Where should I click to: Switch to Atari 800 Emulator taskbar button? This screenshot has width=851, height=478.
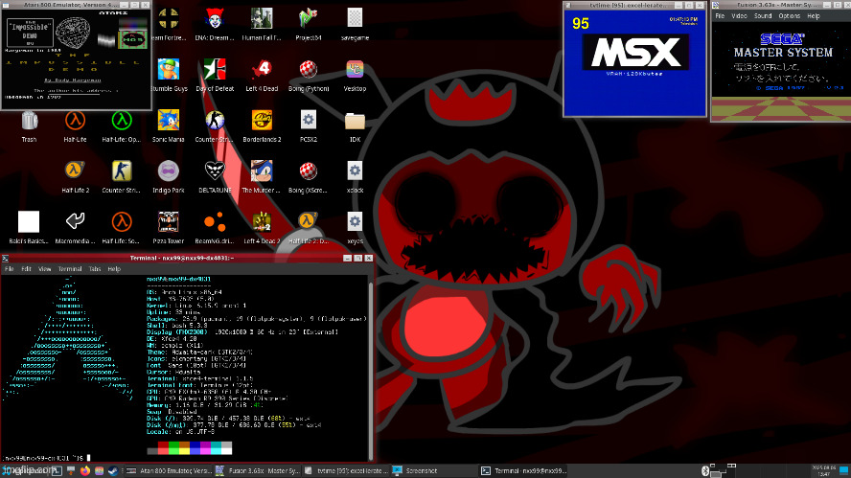[169, 471]
